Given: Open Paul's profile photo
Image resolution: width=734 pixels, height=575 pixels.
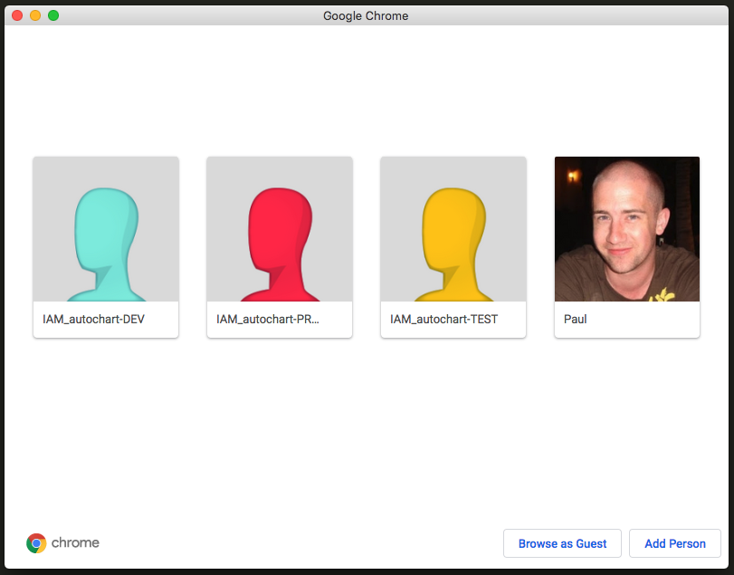Looking at the screenshot, I should [x=627, y=229].
